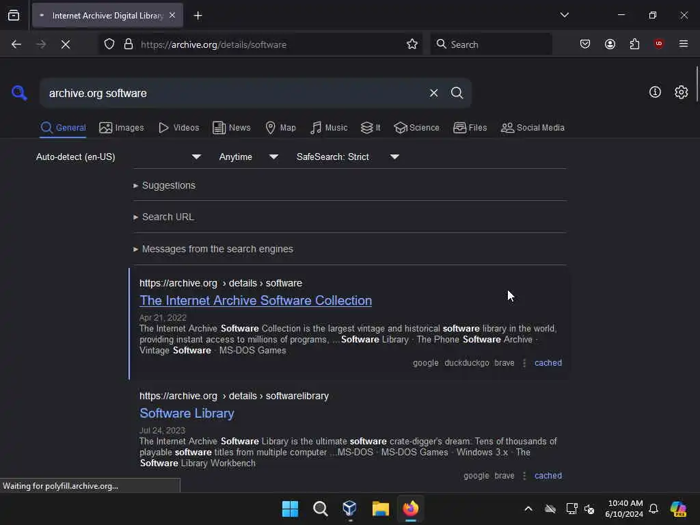The height and width of the screenshot is (525, 700).
Task: Open Windows taskbar search
Action: [x=320, y=509]
